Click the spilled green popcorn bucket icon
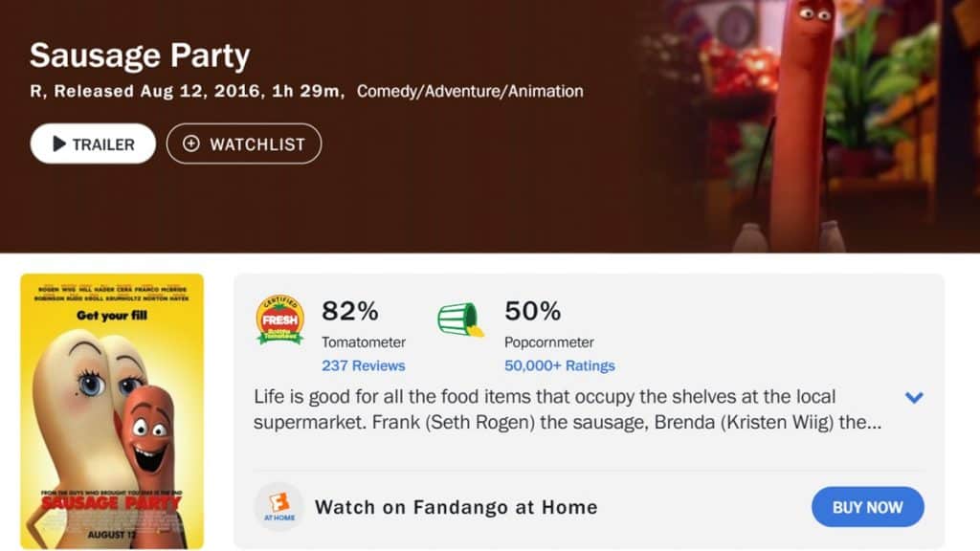The image size is (980, 551). click(x=460, y=320)
